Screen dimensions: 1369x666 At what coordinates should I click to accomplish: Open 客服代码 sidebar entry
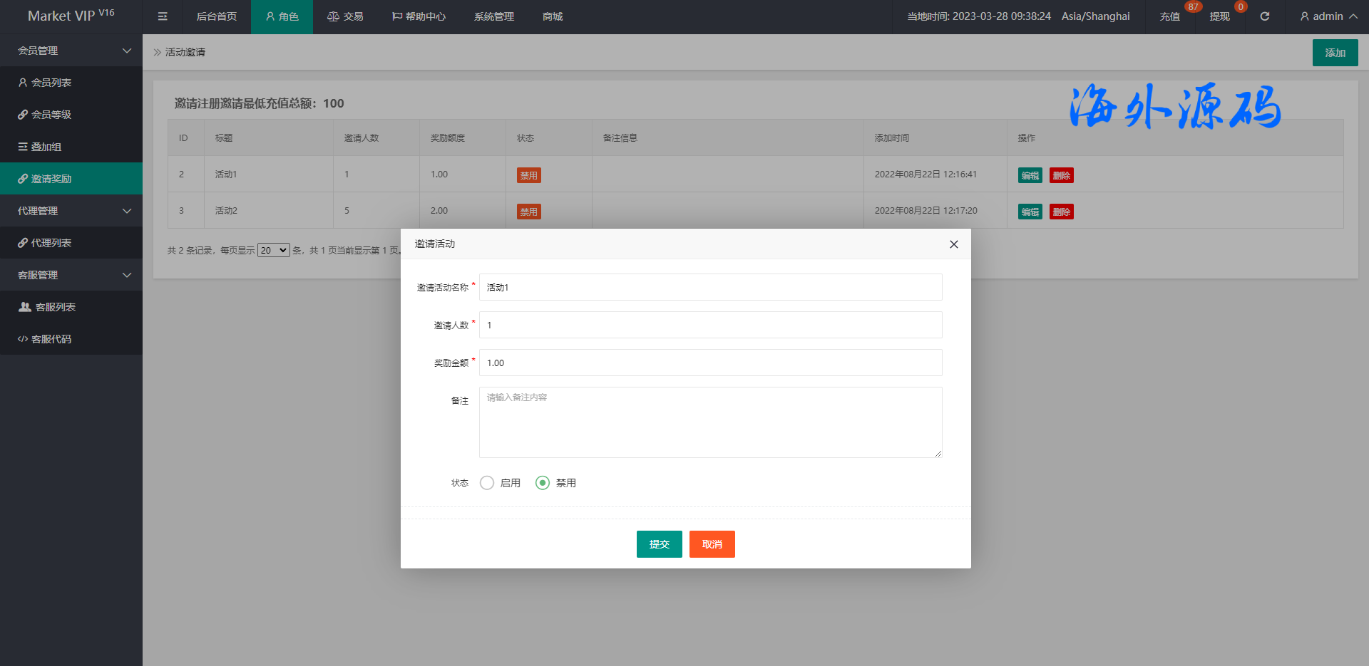(51, 339)
